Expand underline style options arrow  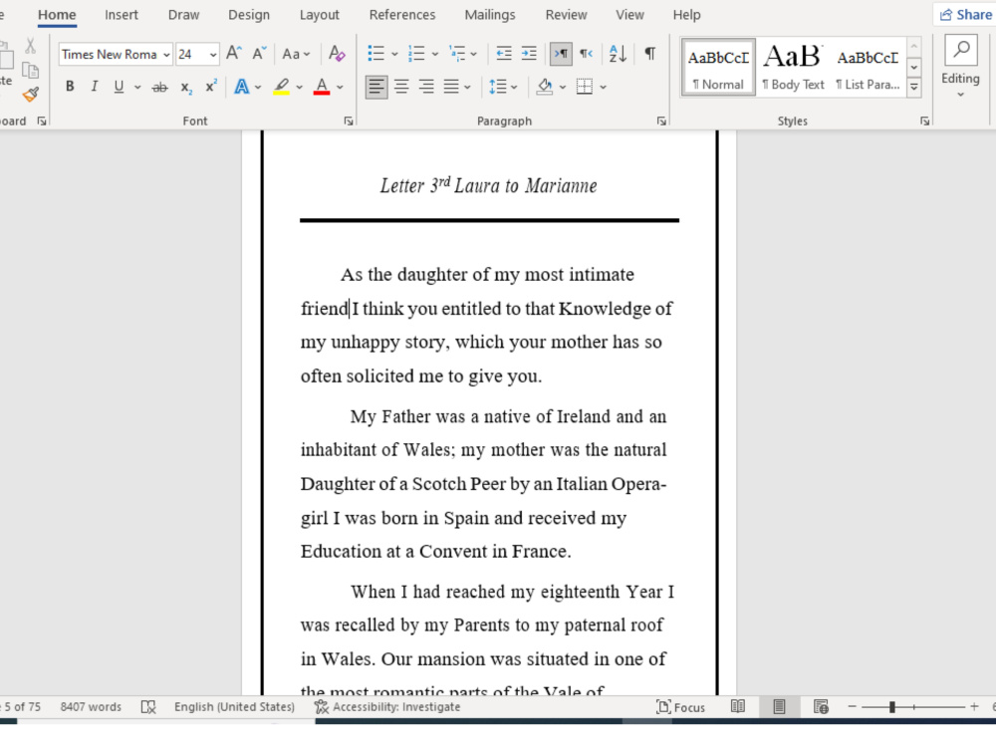pyautogui.click(x=137, y=87)
